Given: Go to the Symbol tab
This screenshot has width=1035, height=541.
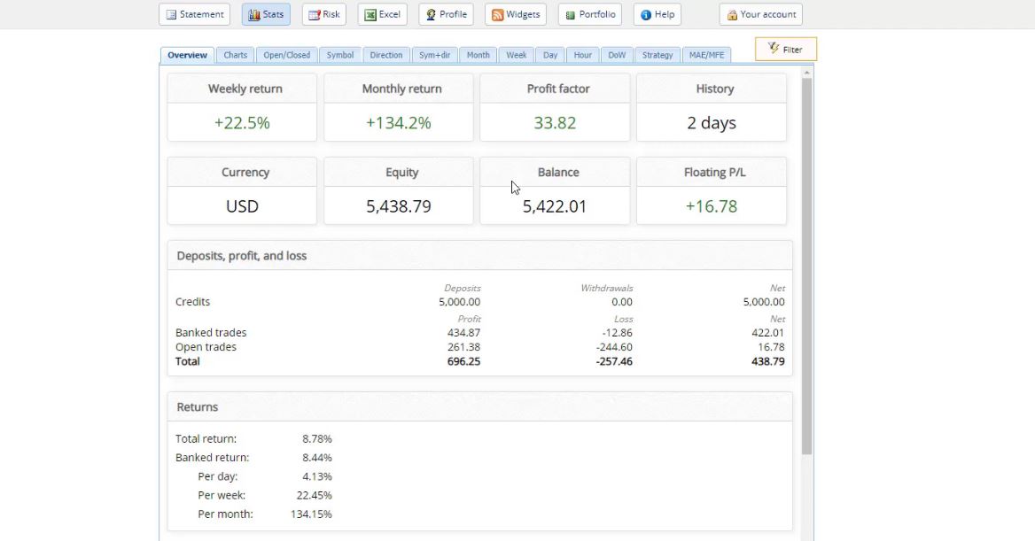Looking at the screenshot, I should pyautogui.click(x=339, y=55).
